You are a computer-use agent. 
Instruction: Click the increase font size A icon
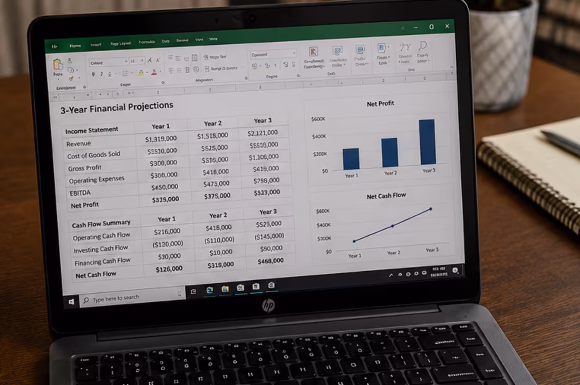click(150, 60)
